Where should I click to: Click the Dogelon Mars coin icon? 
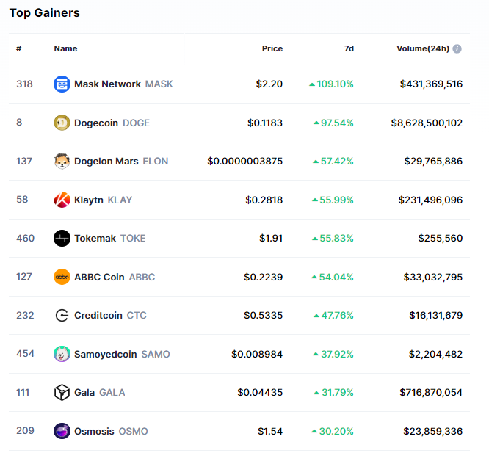point(62,162)
